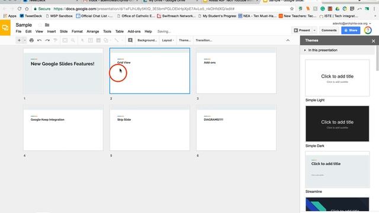Click the Theme toolbar button

click(x=185, y=40)
